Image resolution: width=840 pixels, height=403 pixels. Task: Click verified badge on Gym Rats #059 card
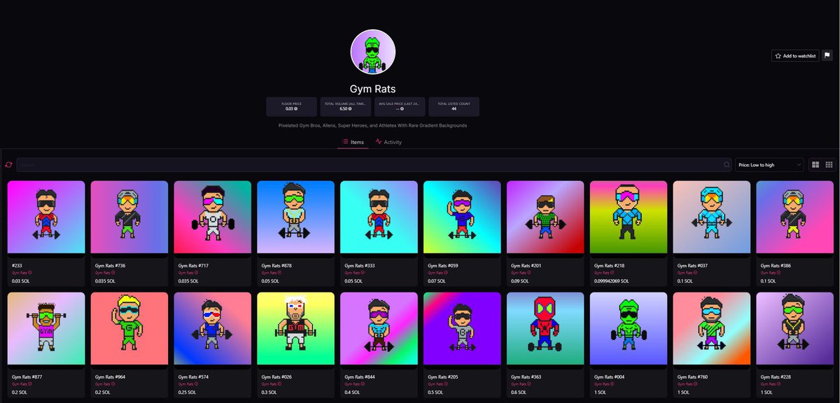pyautogui.click(x=447, y=273)
